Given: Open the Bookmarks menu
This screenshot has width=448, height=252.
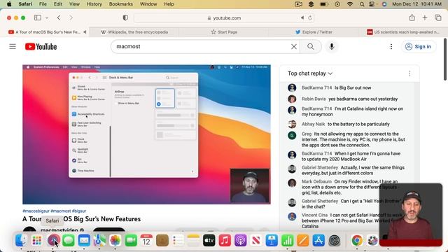Looking at the screenshot, I should click(121, 4).
